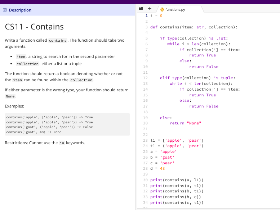This screenshot has width=280, height=210.
Task: Click the 'None' code word in description
Action: tap(10, 96)
